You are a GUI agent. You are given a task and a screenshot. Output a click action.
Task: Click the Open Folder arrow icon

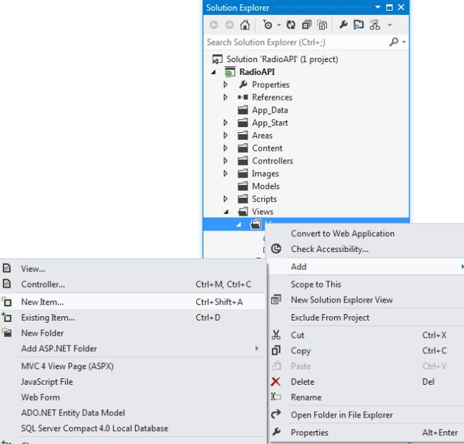pyautogui.click(x=276, y=414)
